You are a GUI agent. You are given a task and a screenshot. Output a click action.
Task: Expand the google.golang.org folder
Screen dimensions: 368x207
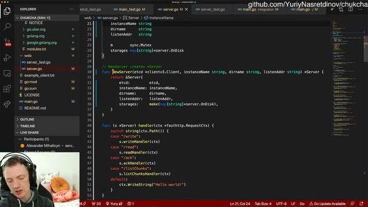(41, 43)
